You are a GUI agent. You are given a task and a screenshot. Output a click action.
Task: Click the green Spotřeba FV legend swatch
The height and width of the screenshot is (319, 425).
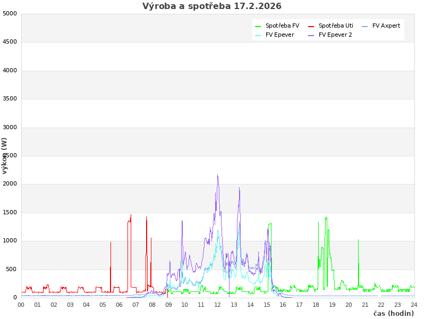pos(258,26)
